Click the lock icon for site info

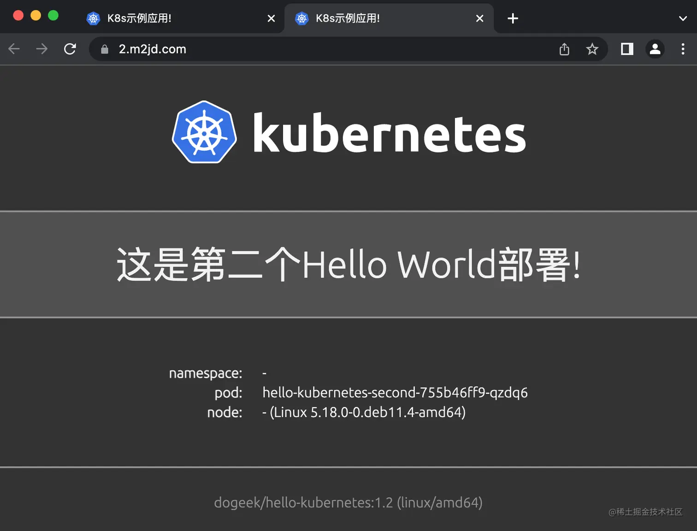[x=105, y=49]
